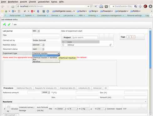
Task: Open Personal settings in navigation bar
Action: coord(134,16)
